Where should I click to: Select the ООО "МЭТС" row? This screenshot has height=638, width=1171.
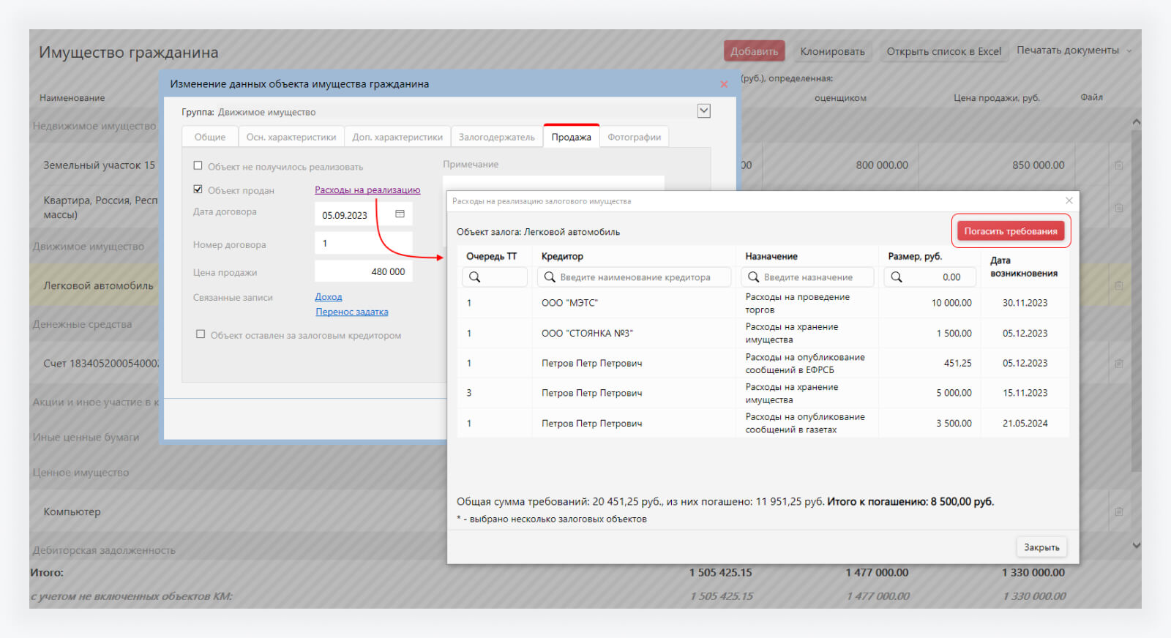[x=763, y=303]
